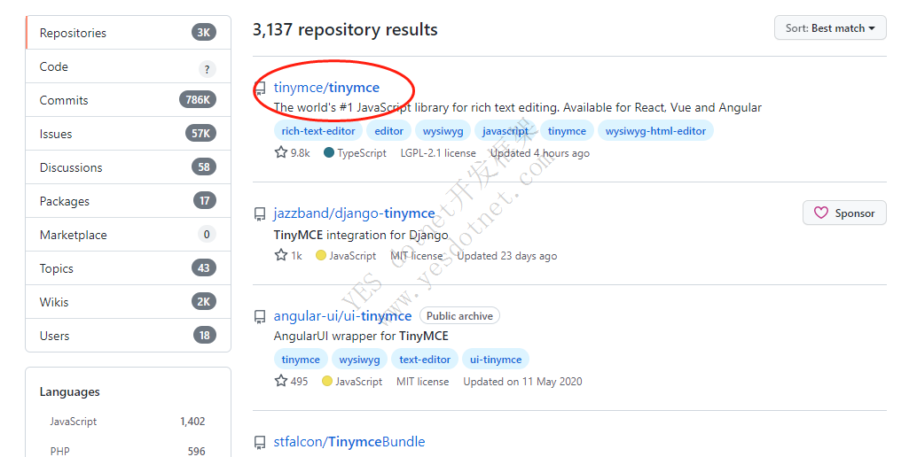
Task: Click the star icon showing 1k
Action: [x=281, y=255]
